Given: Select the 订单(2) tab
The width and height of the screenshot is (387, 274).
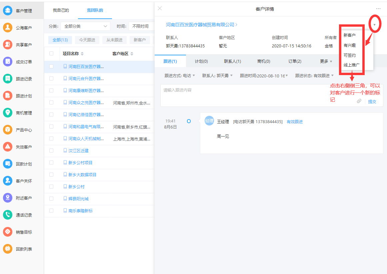Looking at the screenshot, I should point(295,61).
